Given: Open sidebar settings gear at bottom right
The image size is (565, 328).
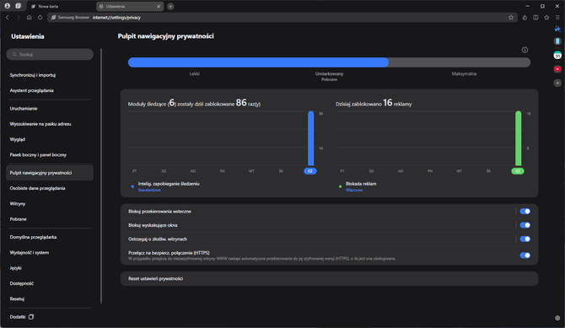Looking at the screenshot, I should point(557,318).
